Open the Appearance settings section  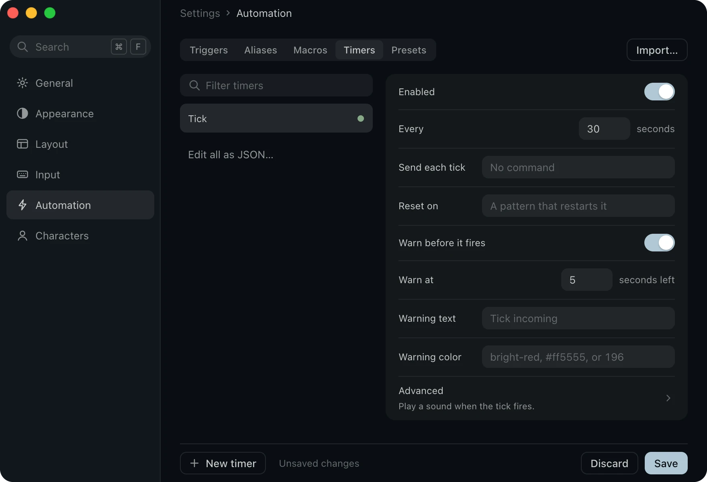pos(80,114)
